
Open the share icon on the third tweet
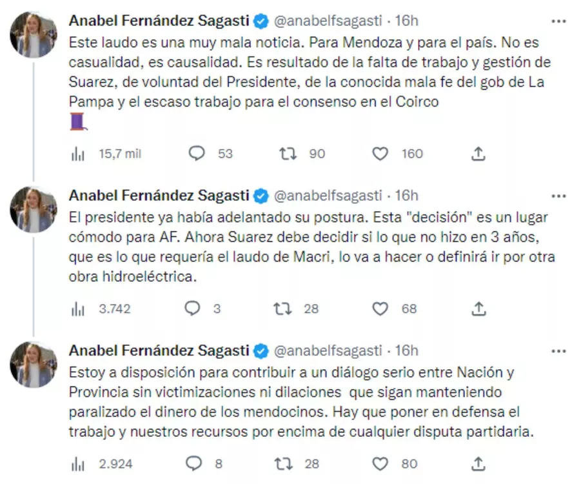tap(478, 463)
